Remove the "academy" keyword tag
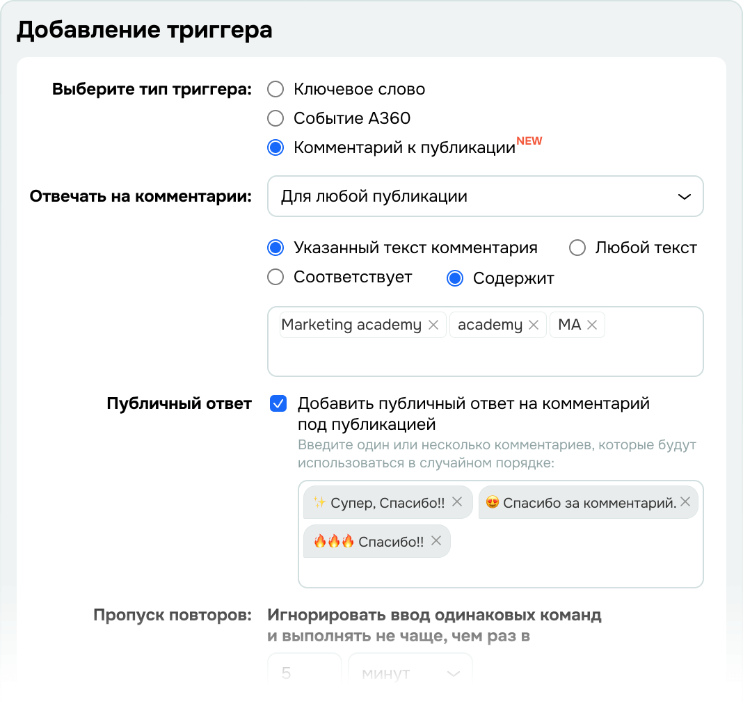Viewport: 743px width, 715px height. tap(534, 325)
